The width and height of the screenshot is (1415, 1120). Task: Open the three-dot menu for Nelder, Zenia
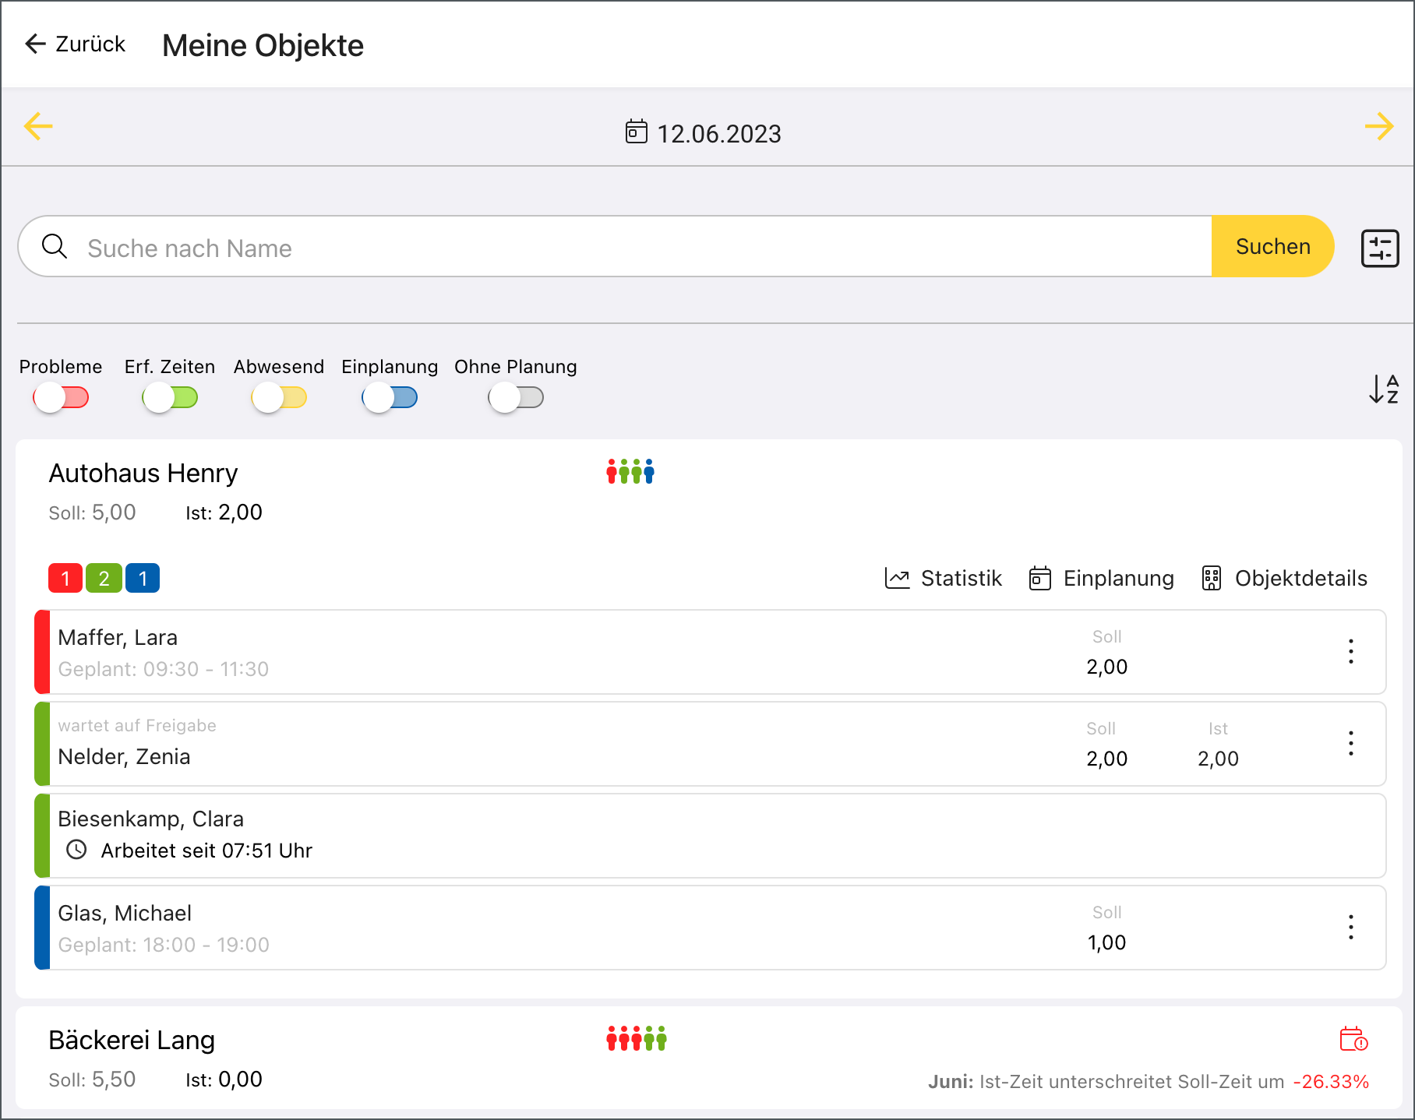click(1350, 743)
